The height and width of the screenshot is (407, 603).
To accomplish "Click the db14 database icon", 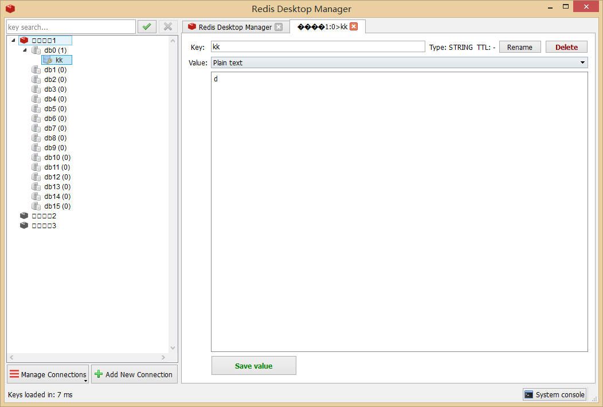I will (36, 196).
